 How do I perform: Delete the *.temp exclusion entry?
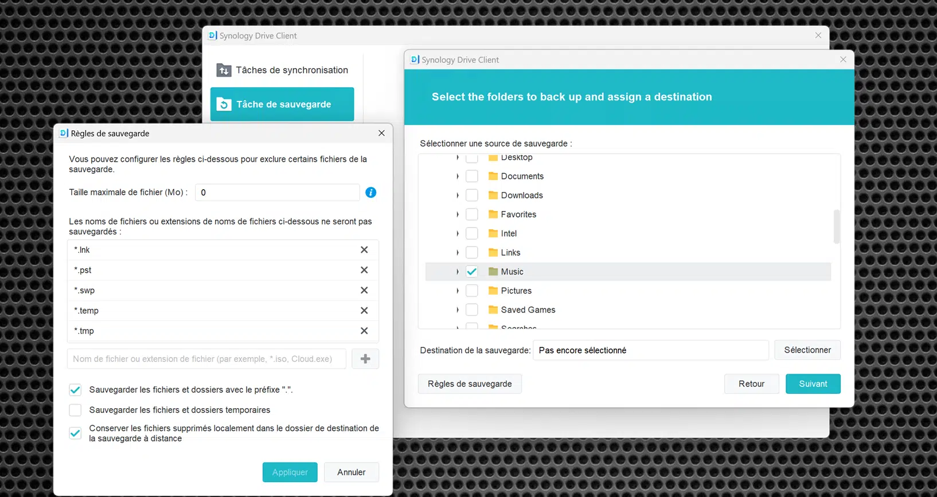point(364,311)
